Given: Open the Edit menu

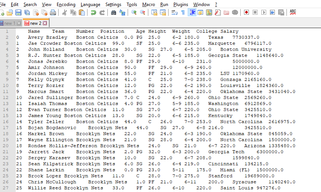Looking at the screenshot, I should pos(15,4).
